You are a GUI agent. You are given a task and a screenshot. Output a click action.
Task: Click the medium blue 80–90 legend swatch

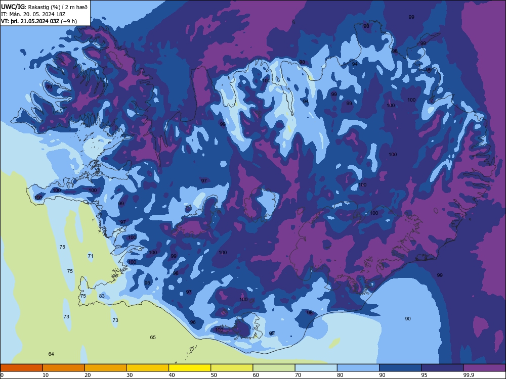(x=358, y=368)
